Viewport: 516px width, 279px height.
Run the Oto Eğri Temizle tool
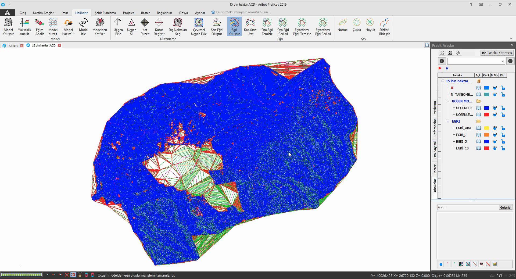pos(267,27)
